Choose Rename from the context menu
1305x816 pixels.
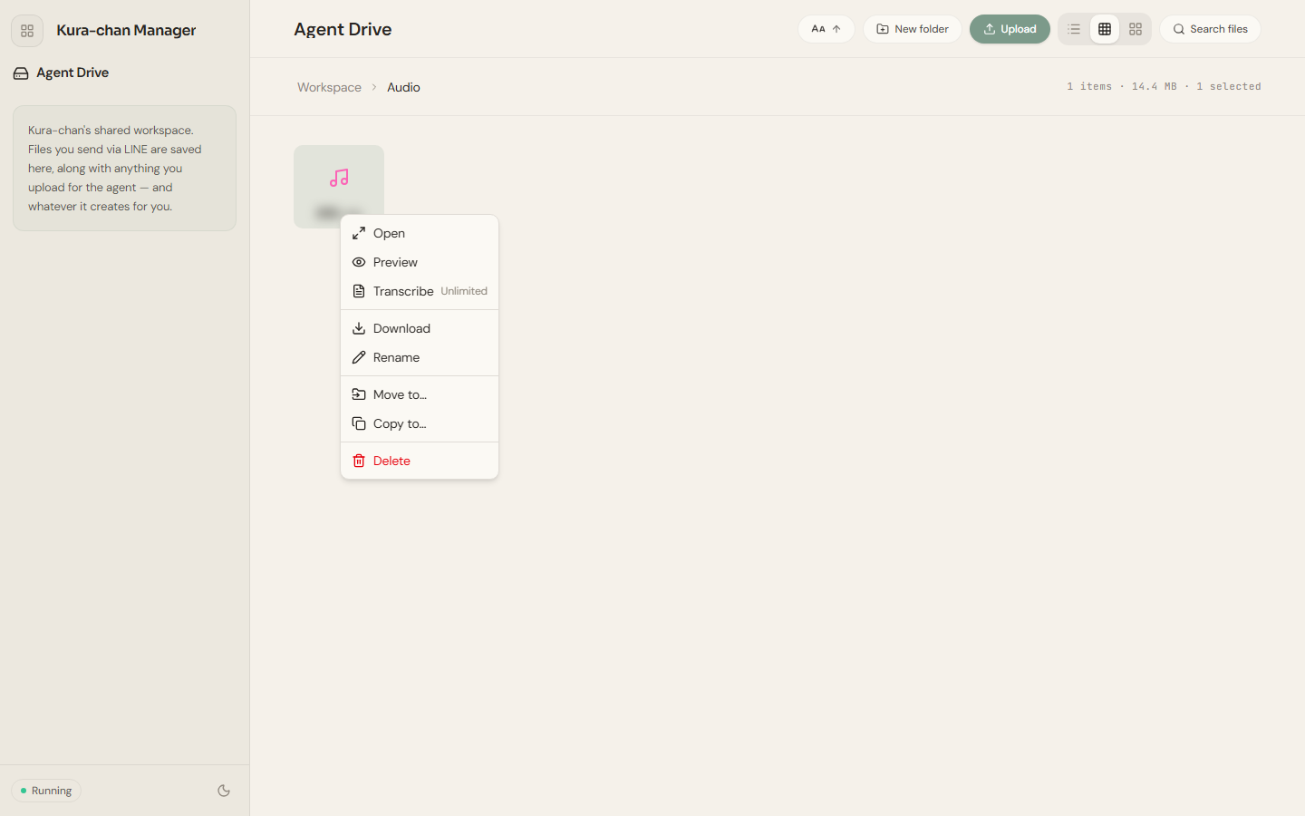coord(420,357)
